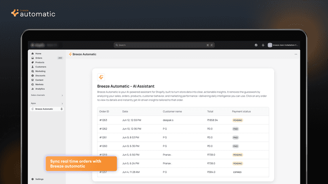Expand Apps section chevron
The height and width of the screenshot is (184, 328).
[62, 103]
